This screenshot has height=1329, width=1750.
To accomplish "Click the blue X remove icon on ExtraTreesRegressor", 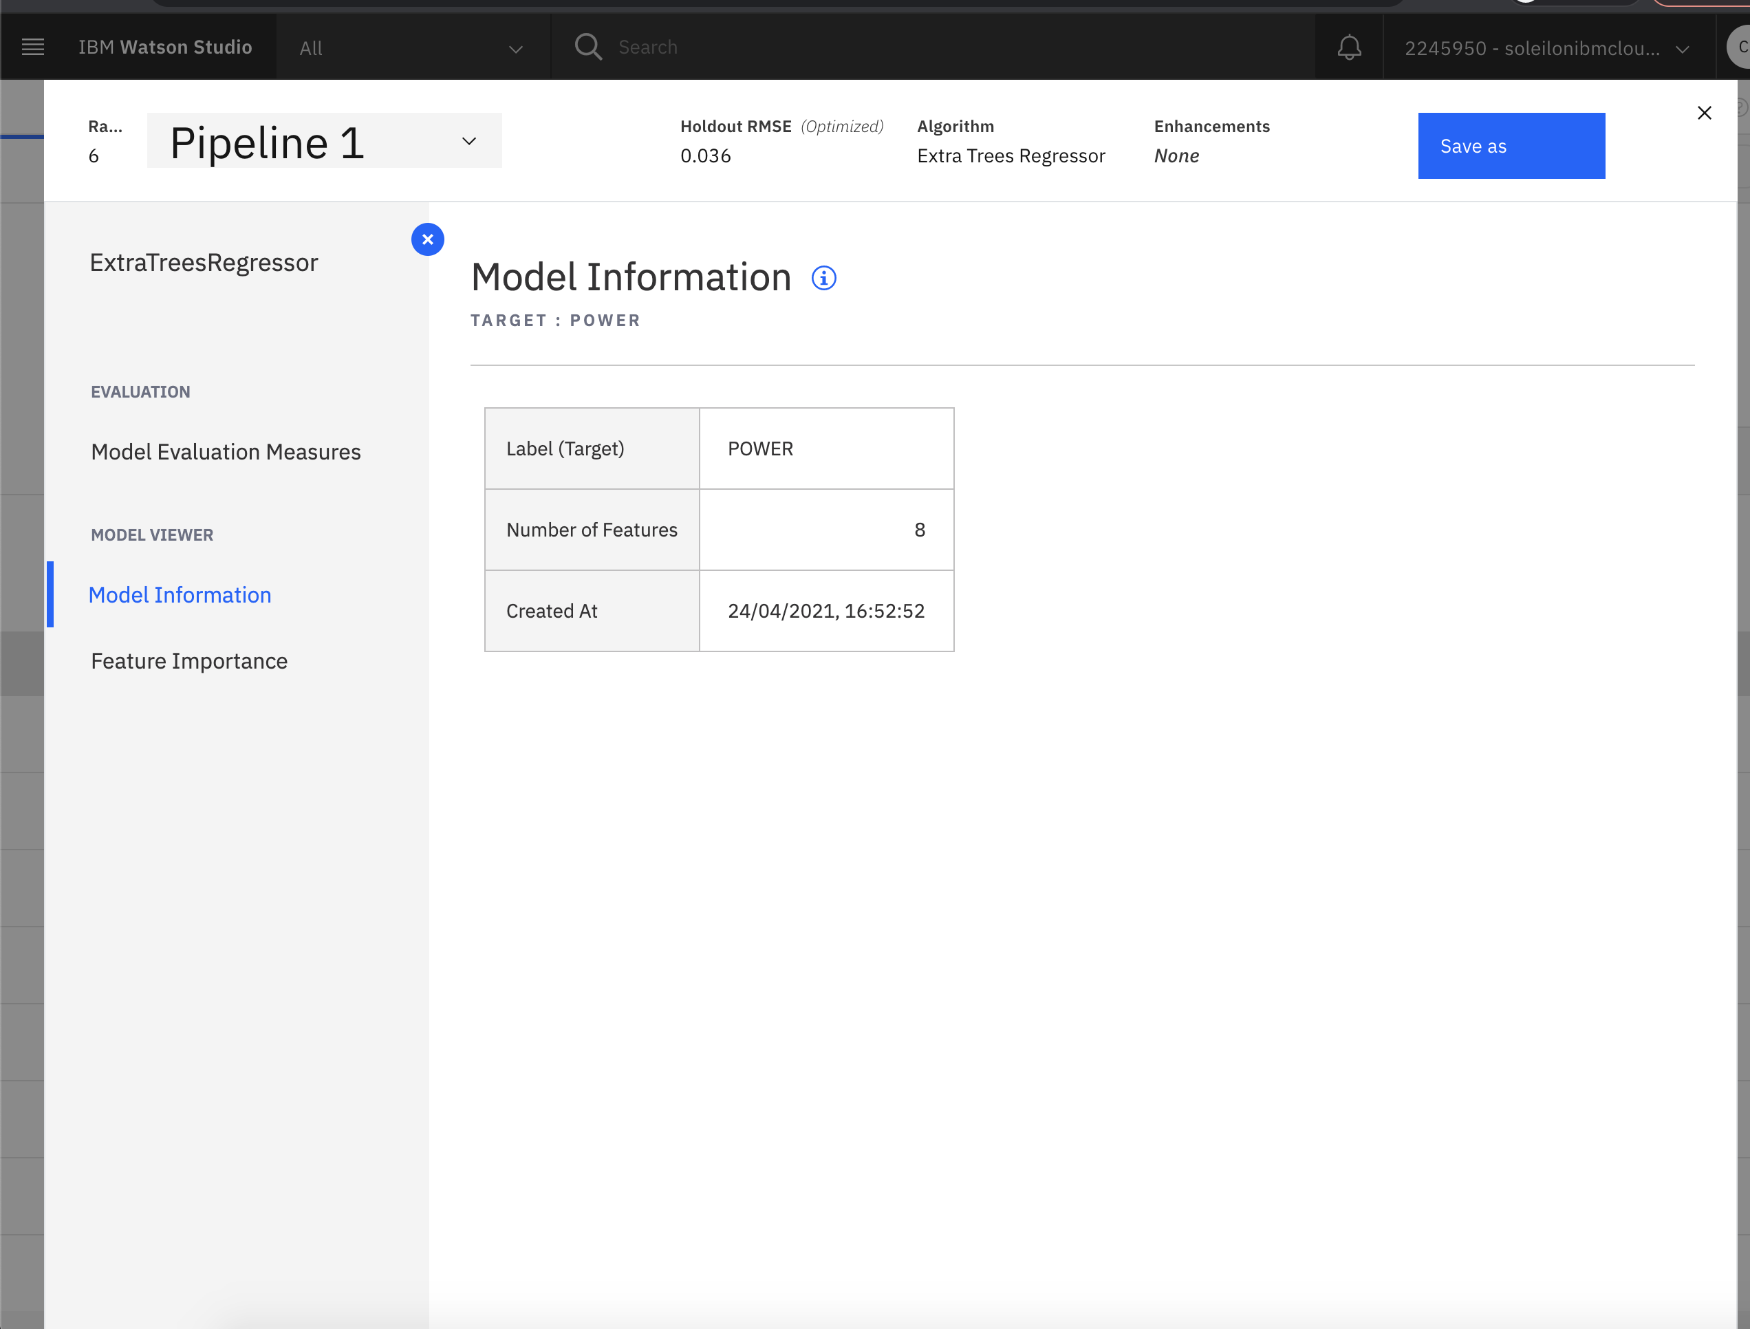I will tap(429, 237).
